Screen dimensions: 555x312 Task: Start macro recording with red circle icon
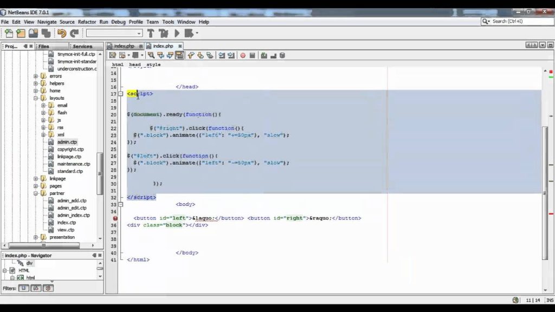tap(243, 56)
